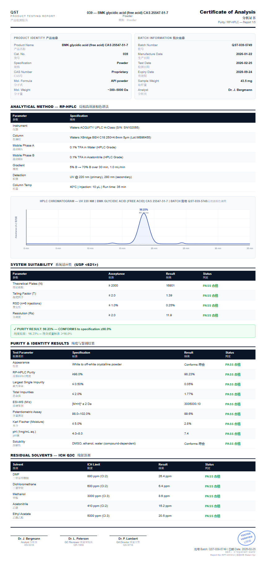Select "0.1% TFA in Acetonitrile (HPLC Grade)"
The image size is (266, 565).
(x=97, y=157)
